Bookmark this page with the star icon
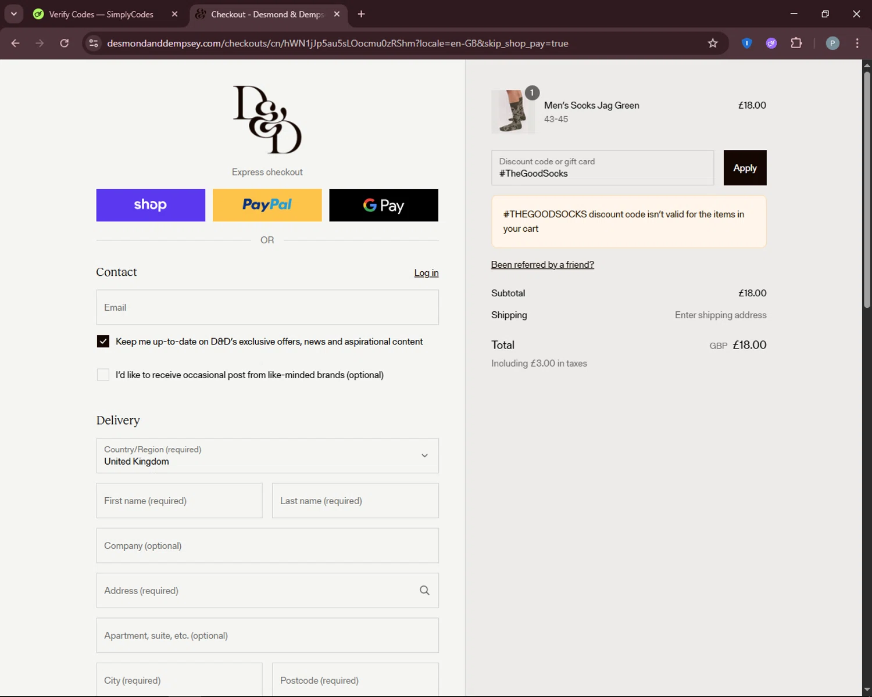 (x=713, y=43)
